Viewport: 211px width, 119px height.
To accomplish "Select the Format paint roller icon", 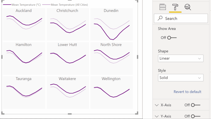I will coord(175,7).
